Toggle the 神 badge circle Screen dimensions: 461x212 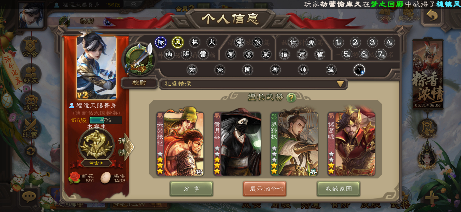(x=275, y=70)
